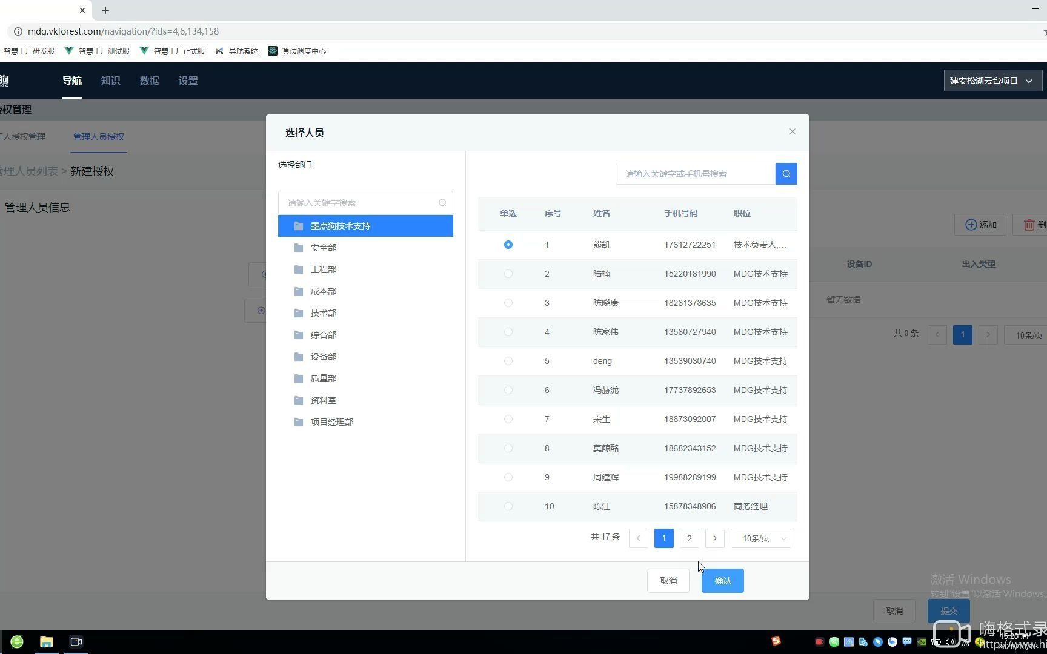Click the blue search icon button in the dialog
Screen dimensions: 1047x654
click(x=786, y=174)
